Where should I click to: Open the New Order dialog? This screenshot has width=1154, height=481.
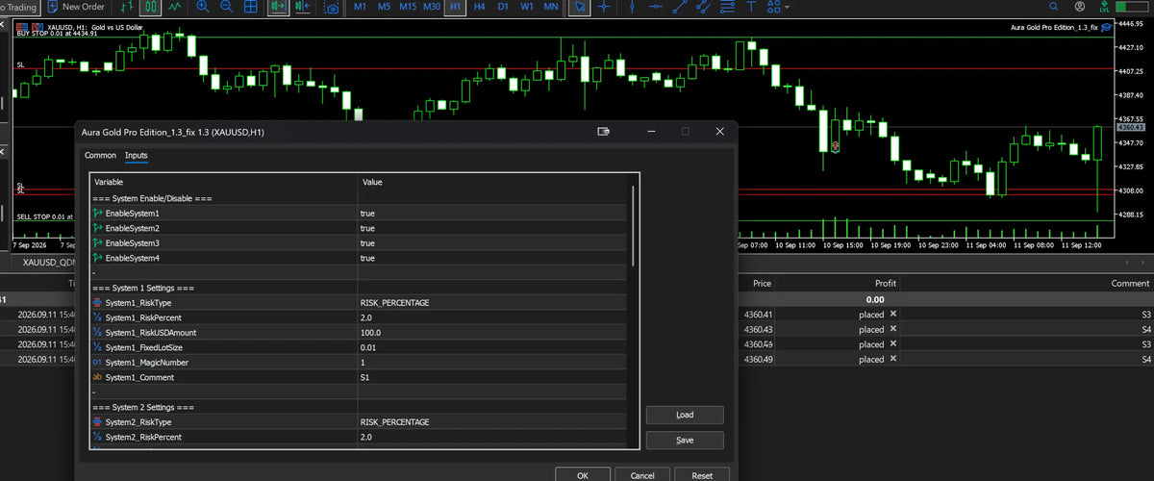click(x=75, y=7)
